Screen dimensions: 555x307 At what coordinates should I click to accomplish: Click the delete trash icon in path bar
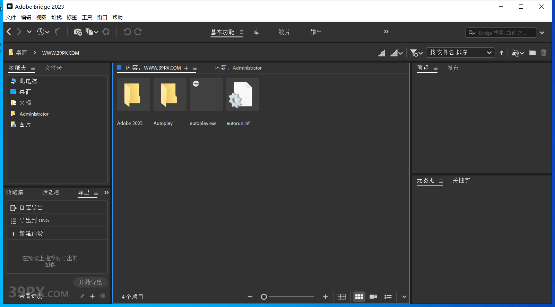(x=544, y=53)
